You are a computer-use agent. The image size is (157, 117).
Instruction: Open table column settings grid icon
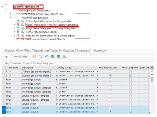pyautogui.click(x=152, y=68)
